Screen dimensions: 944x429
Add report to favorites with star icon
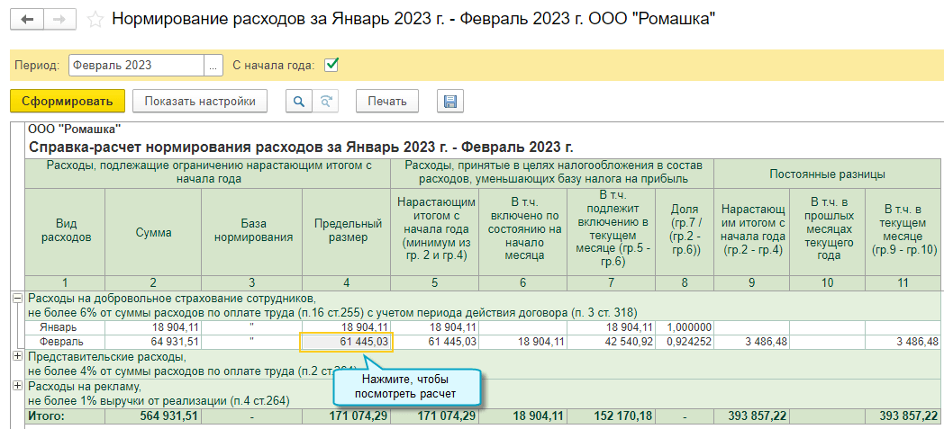click(95, 20)
